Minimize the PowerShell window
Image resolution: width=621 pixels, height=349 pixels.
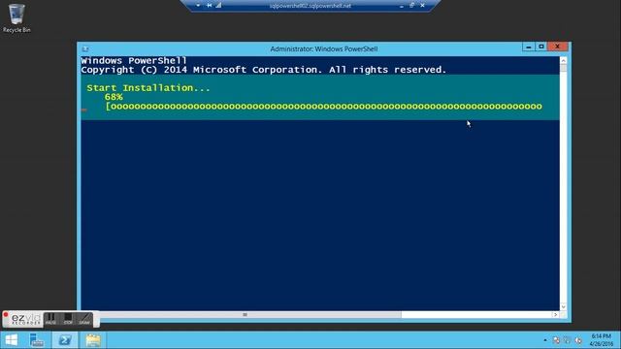click(x=528, y=47)
